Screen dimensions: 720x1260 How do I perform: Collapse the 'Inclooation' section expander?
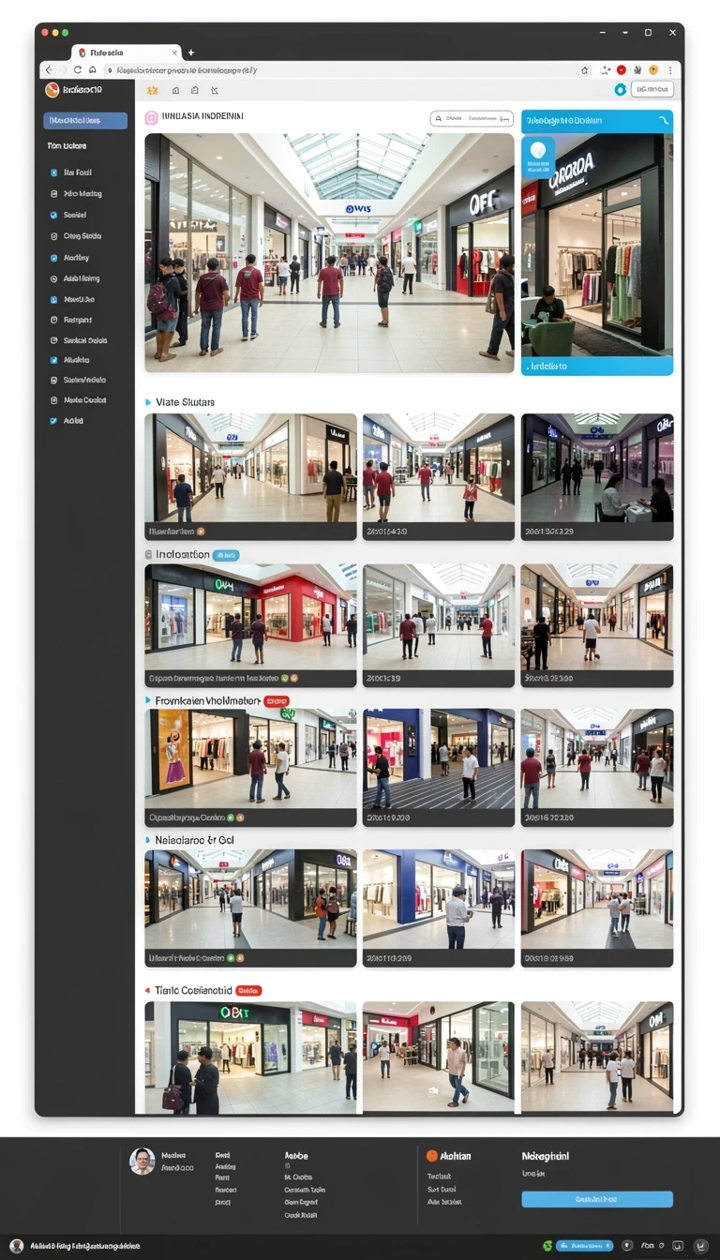tap(148, 554)
